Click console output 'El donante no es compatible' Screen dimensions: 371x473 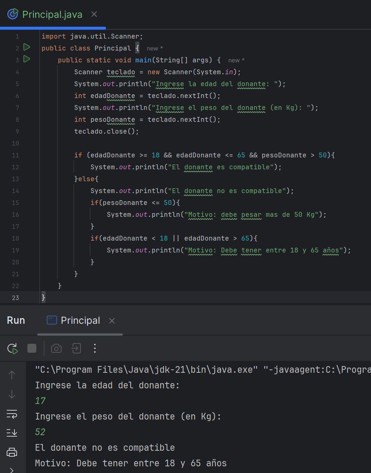pos(105,448)
